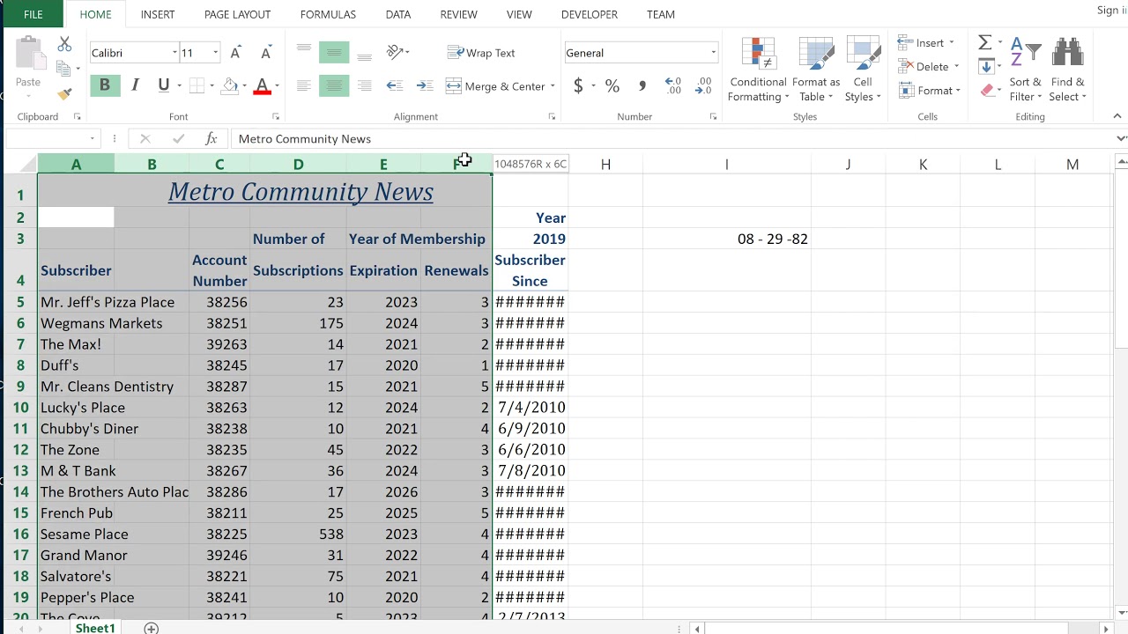The image size is (1128, 634).
Task: Toggle Italic formatting
Action: [x=135, y=85]
